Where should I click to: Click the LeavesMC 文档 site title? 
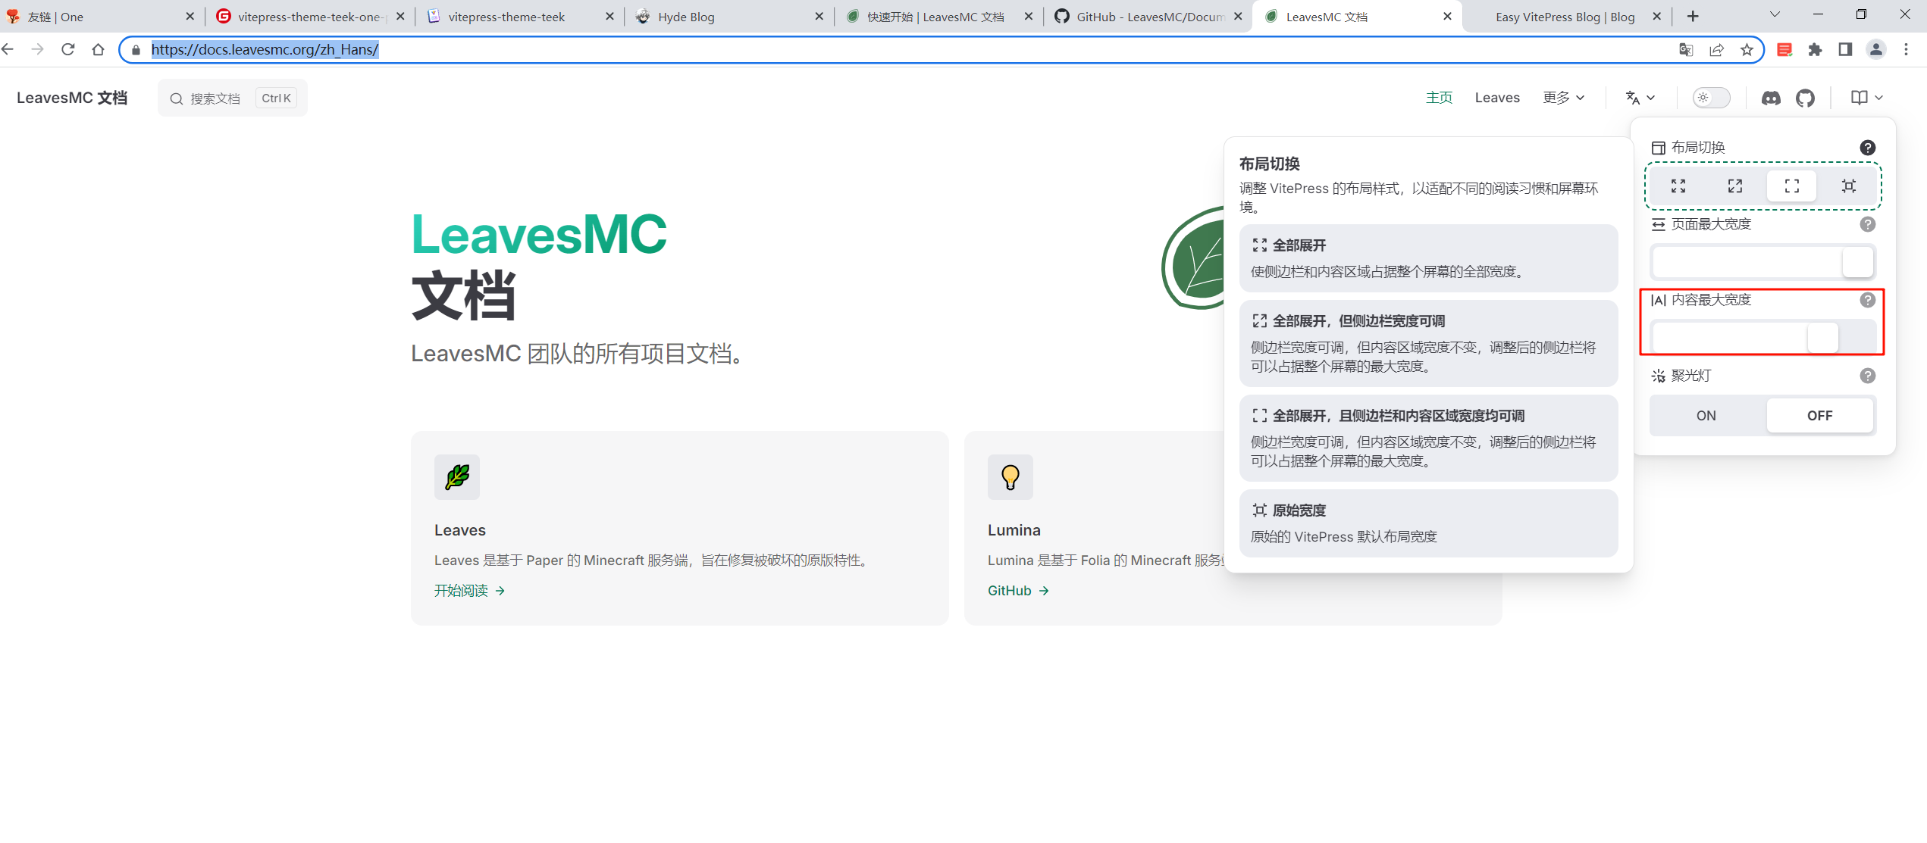72,98
